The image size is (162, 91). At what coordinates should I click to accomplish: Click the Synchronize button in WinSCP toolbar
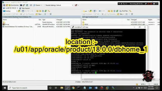pos(14,5)
